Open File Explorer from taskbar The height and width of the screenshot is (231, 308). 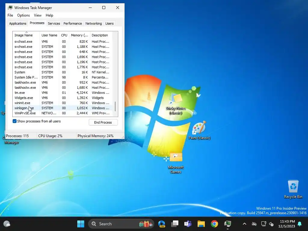pyautogui.click(x=201, y=224)
